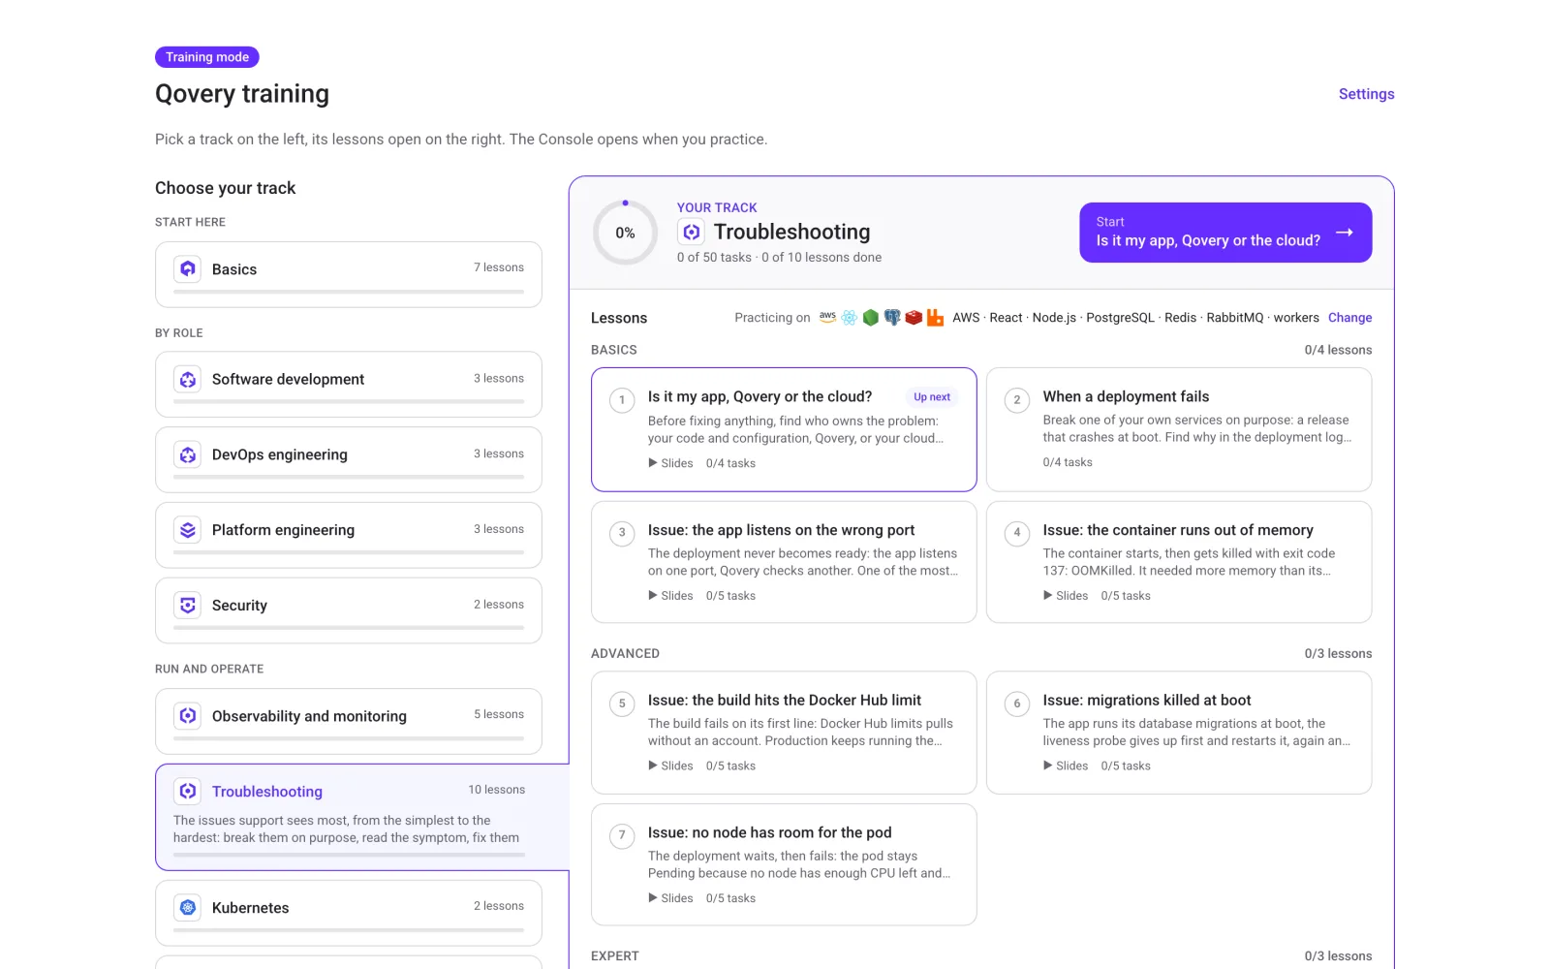
Task: Play Slides for no node room lesson
Action: coord(670,898)
